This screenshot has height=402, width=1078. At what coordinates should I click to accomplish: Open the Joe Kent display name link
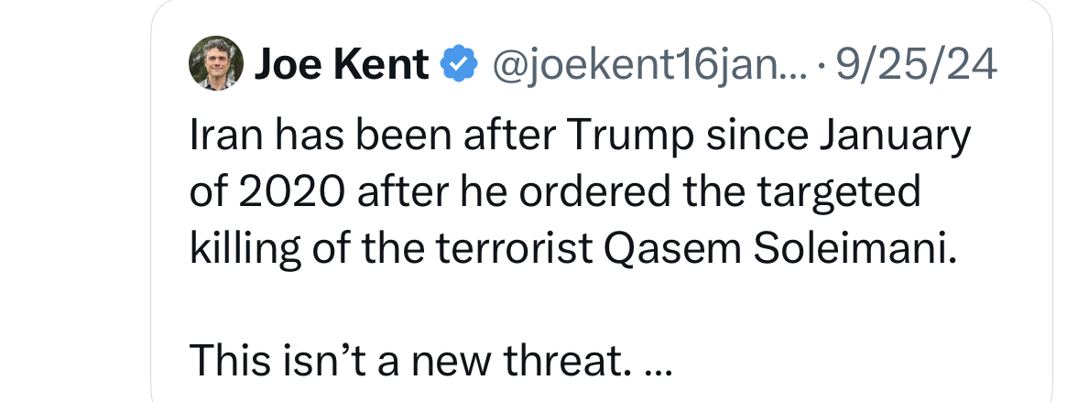pos(342,65)
